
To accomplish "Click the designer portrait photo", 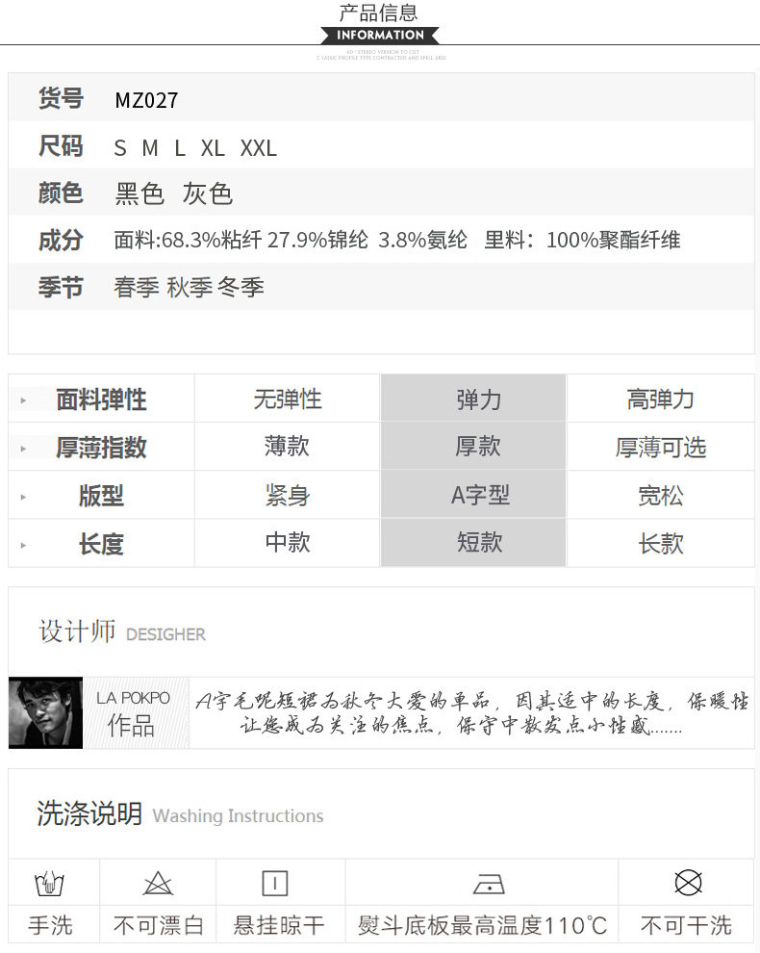I will point(45,712).
